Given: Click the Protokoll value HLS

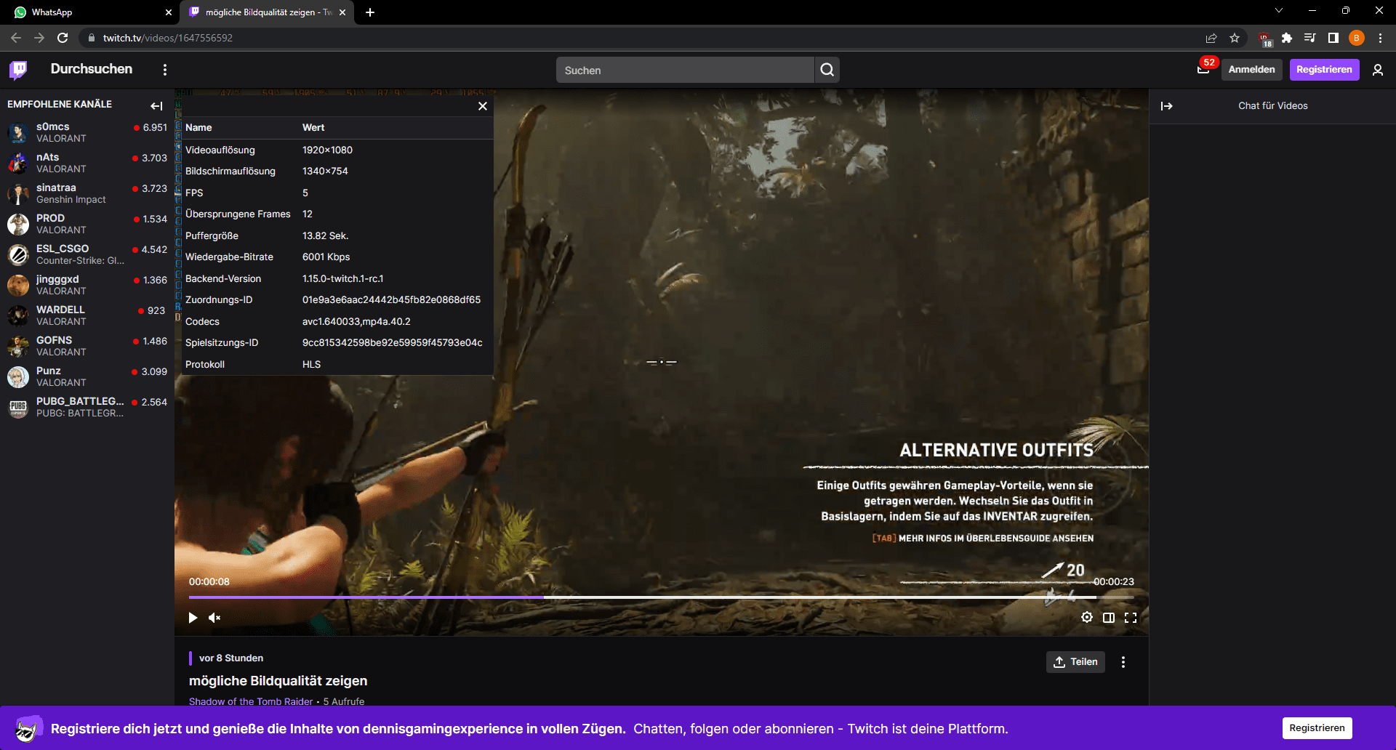Looking at the screenshot, I should point(311,364).
